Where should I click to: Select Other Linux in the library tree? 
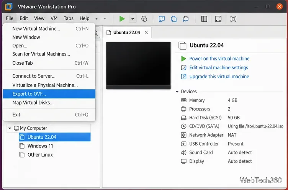(x=40, y=155)
